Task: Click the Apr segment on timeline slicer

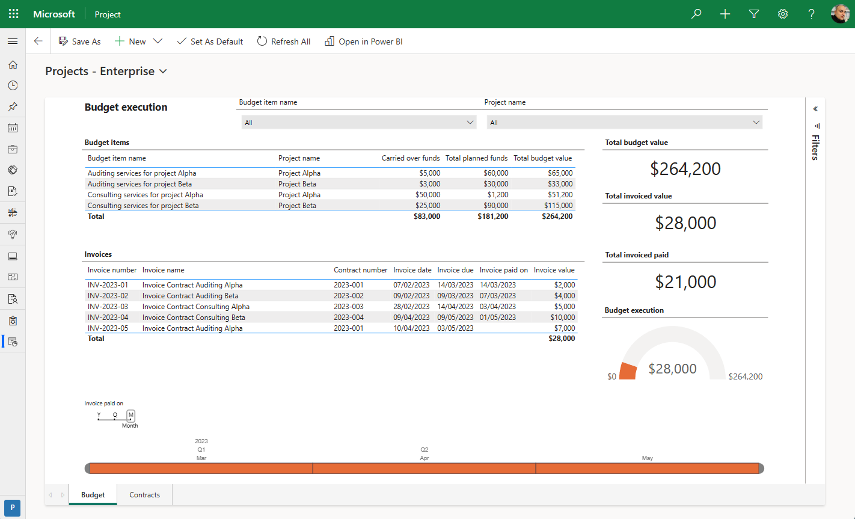Action: [x=424, y=468]
